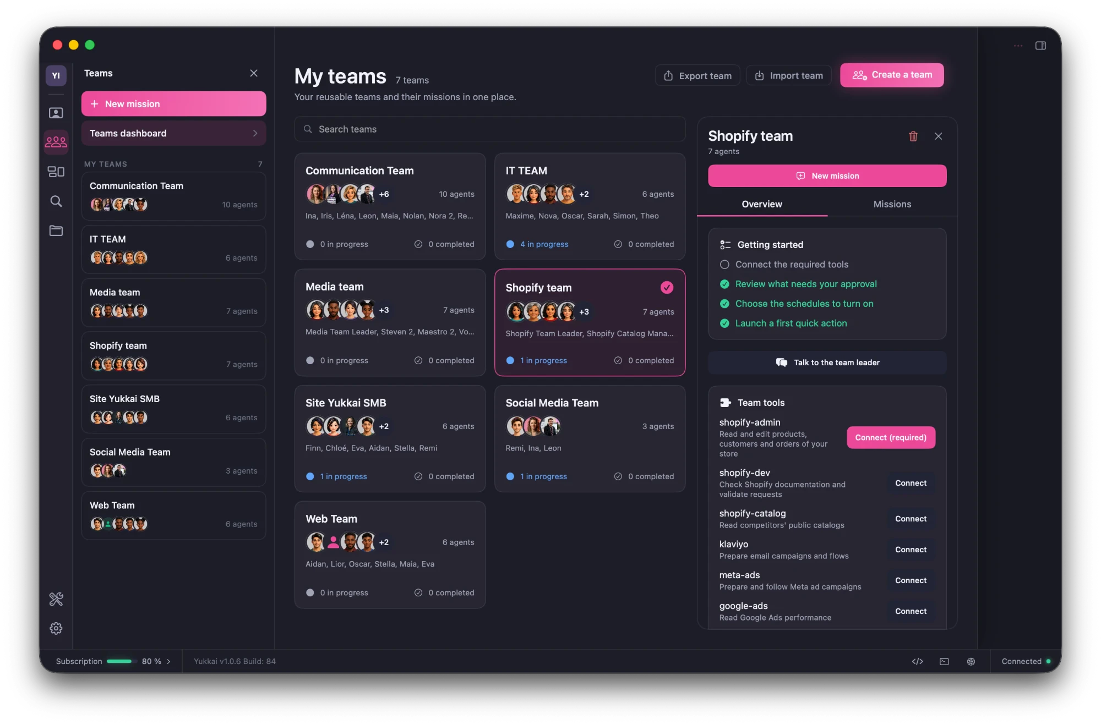This screenshot has height=725, width=1101.
Task: Click the Import team button
Action: [x=788, y=75]
